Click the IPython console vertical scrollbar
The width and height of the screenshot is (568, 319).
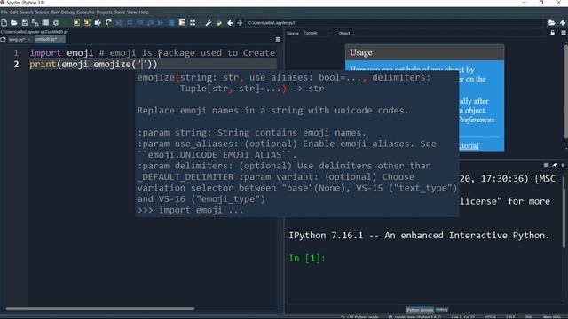pyautogui.click(x=564, y=212)
